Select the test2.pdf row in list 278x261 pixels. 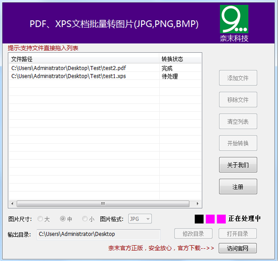[105, 68]
